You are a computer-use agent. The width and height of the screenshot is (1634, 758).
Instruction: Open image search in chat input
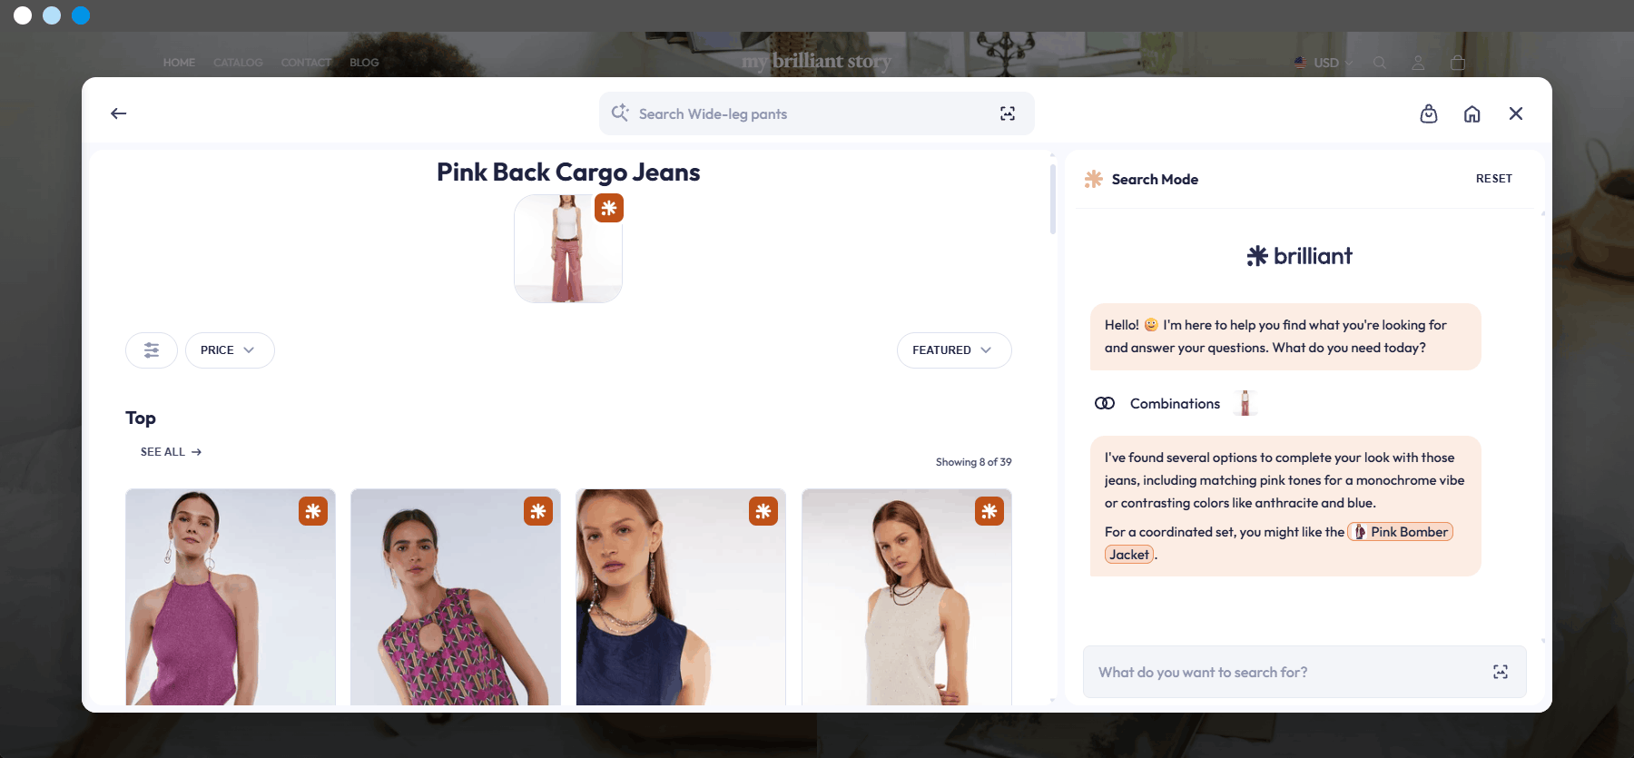1501,672
